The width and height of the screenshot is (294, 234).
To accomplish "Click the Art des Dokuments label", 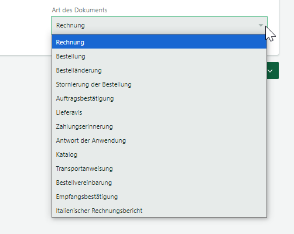I will 80,10.
